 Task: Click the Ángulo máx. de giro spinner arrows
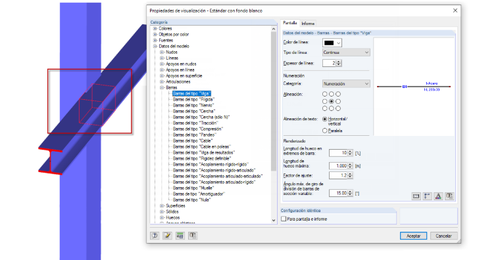pyautogui.click(x=350, y=193)
